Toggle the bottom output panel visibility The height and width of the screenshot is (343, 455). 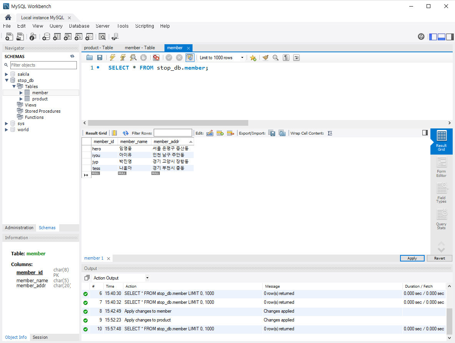coord(442,37)
